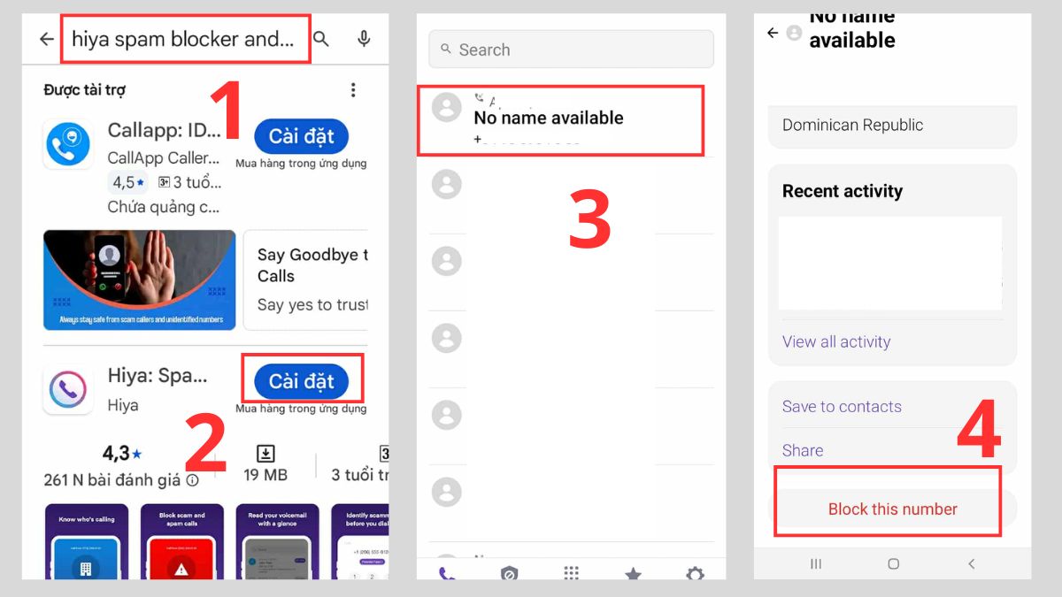Open the Know who's calling screenshot
The image size is (1062, 597).
coord(86,541)
